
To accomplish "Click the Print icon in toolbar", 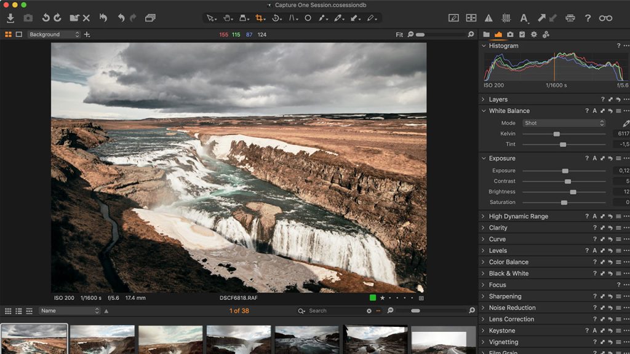I will point(570,18).
